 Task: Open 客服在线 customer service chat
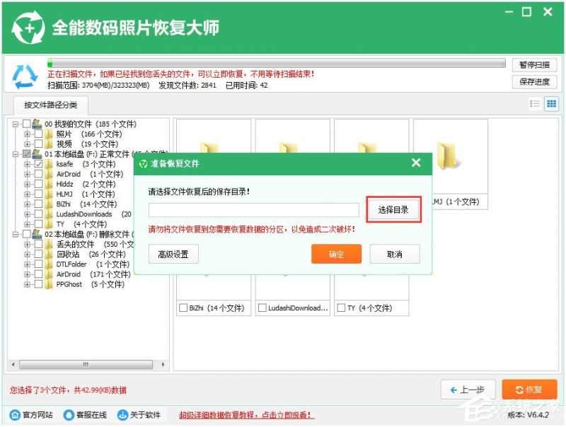pos(67,416)
